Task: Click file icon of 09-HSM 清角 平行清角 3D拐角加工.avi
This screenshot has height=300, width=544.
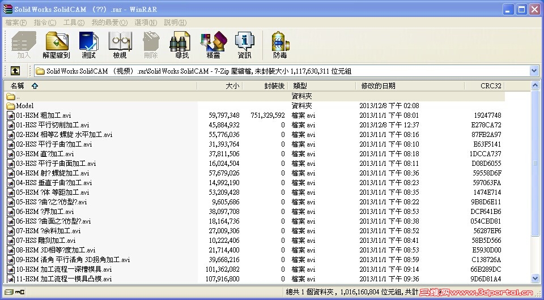Action: point(11,259)
